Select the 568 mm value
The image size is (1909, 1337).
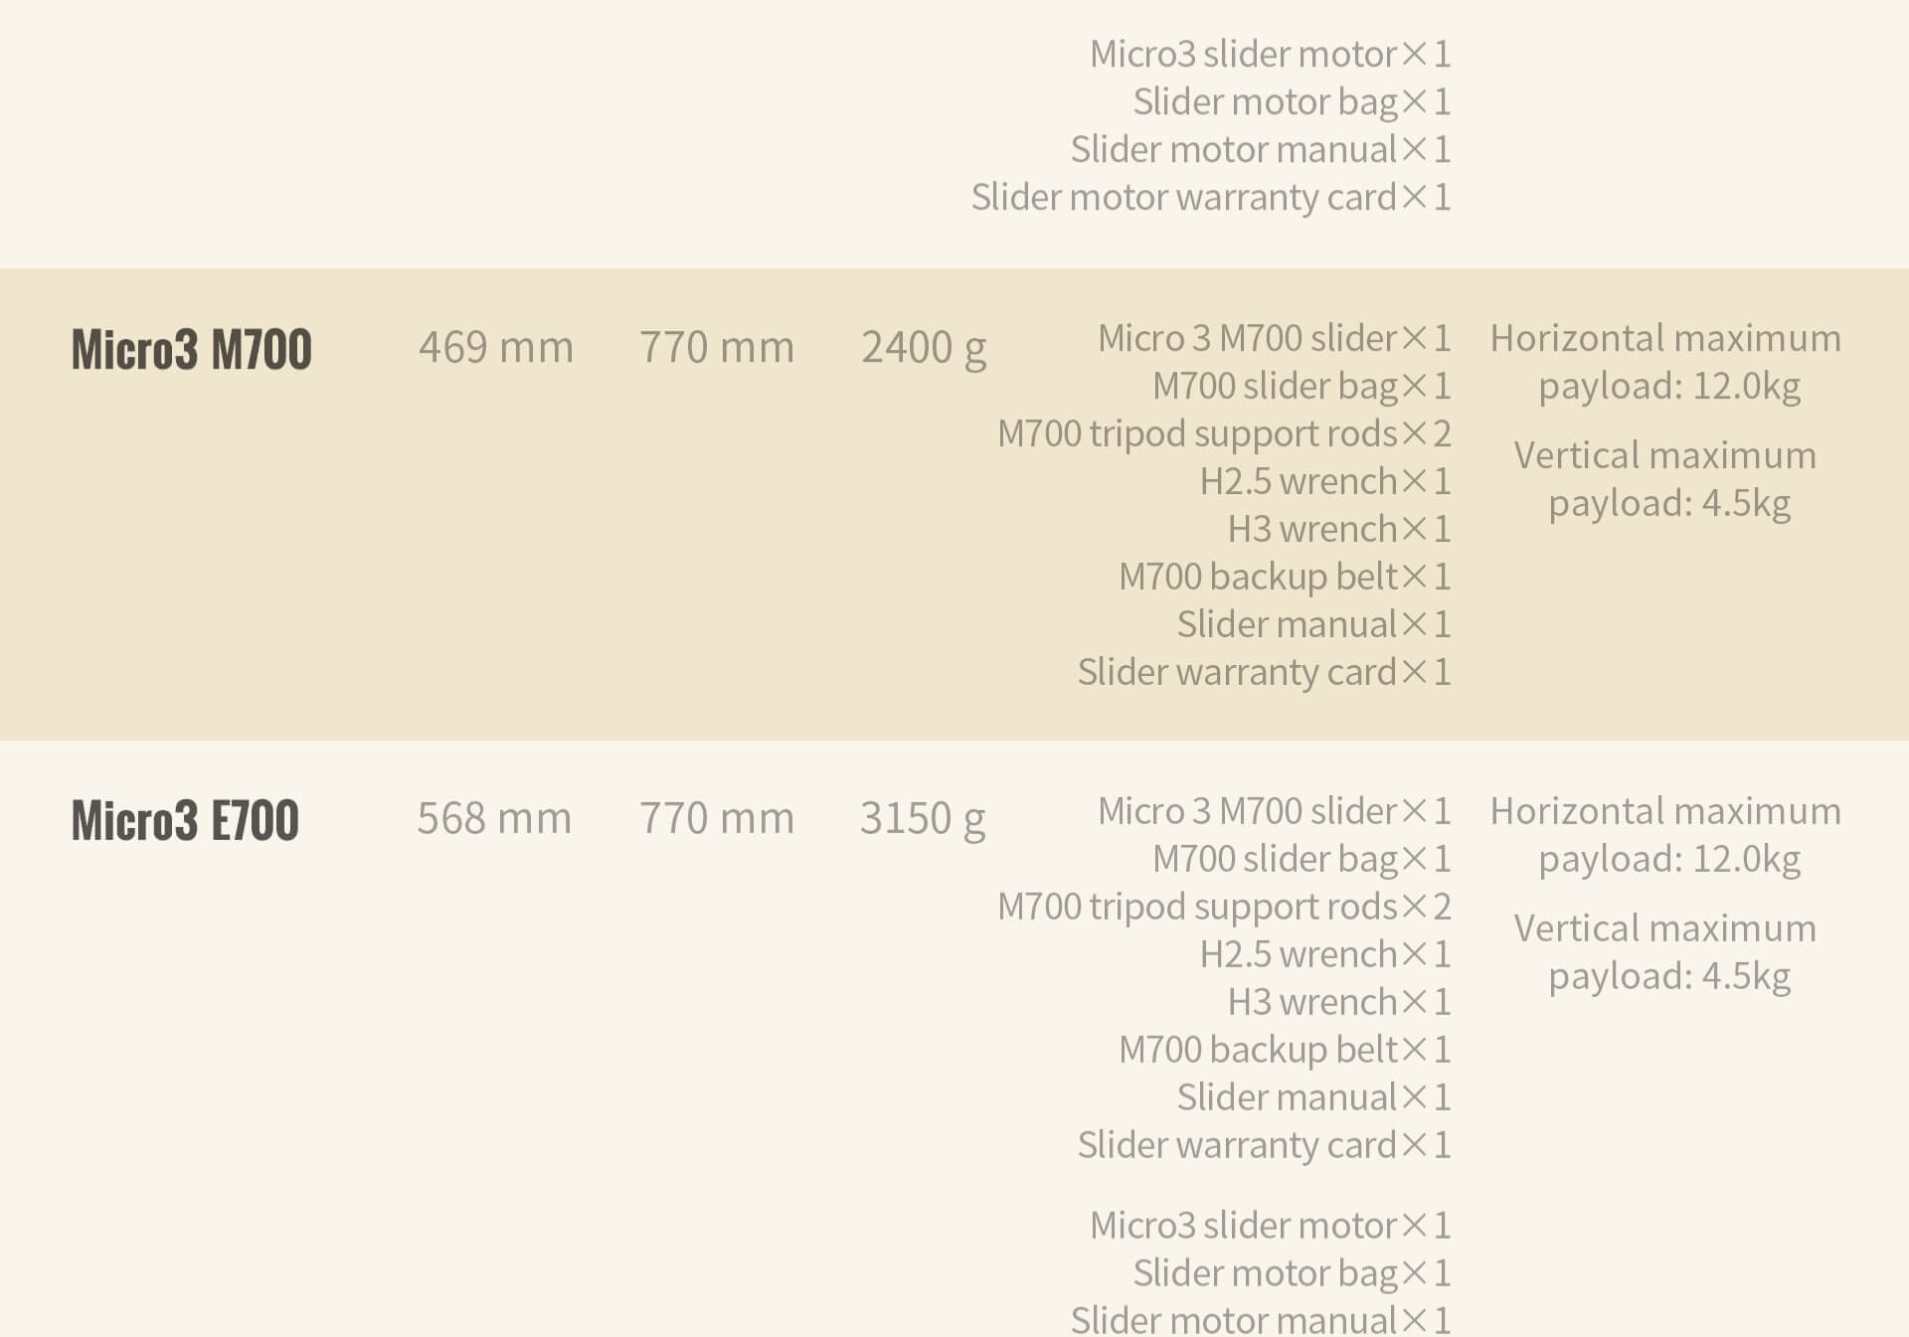(x=494, y=818)
